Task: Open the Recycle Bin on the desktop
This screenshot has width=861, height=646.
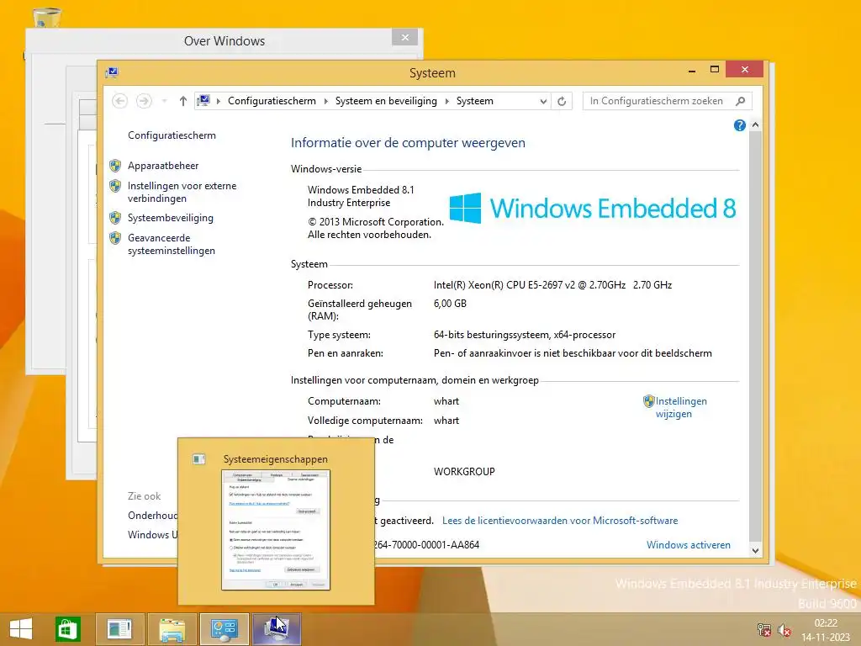Action: point(47,18)
